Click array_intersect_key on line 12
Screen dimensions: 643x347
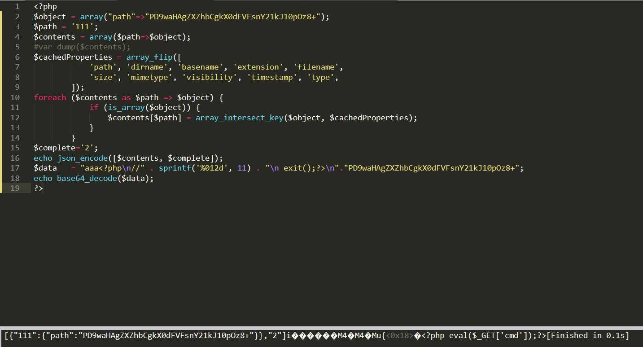coord(240,118)
